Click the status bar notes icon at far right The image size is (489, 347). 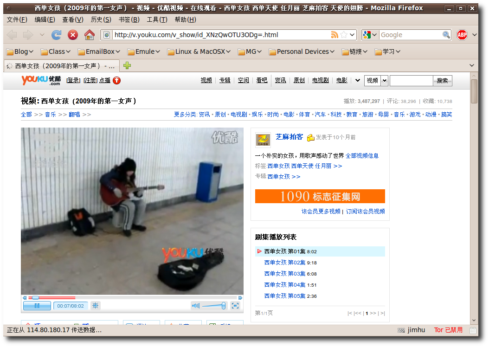(x=473, y=330)
